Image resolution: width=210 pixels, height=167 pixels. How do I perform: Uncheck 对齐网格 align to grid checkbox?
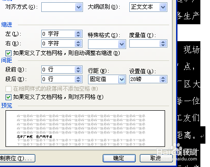pos(8,97)
